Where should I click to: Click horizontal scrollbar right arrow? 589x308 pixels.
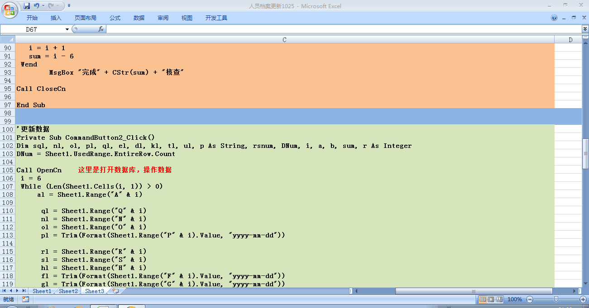point(574,291)
